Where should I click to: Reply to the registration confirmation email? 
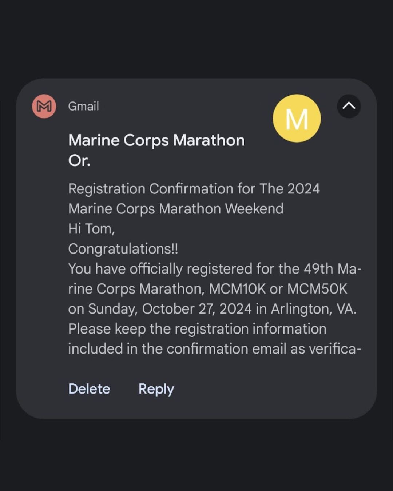point(156,389)
